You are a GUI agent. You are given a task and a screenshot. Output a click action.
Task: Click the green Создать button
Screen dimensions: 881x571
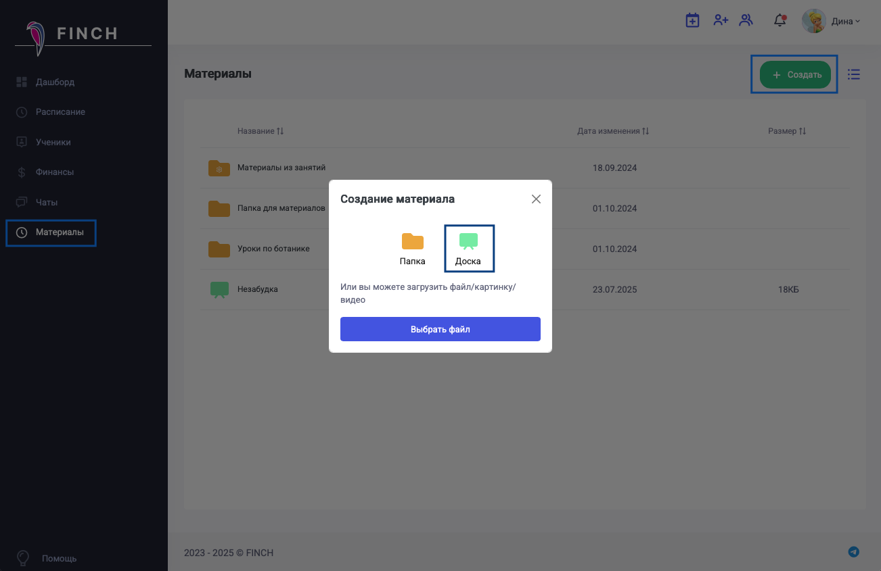pyautogui.click(x=795, y=74)
